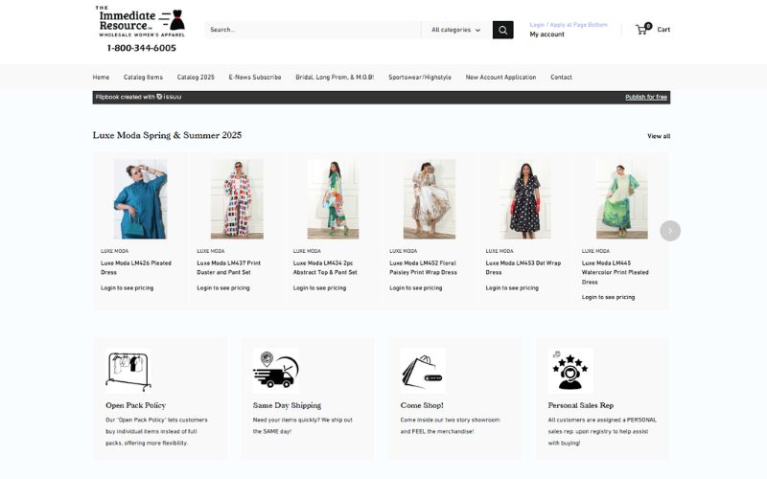Click LUXE MODA vendor label above LM453
Screen dimensions: 767x479
[500, 251]
